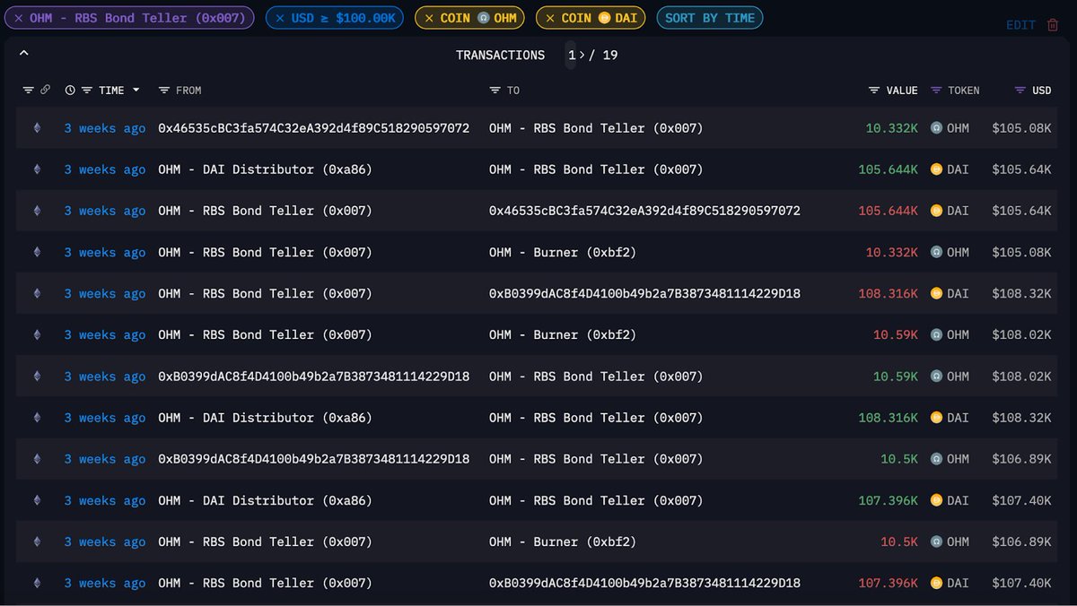This screenshot has height=606, width=1077.
Task: Click the clock icon beside the TIME column
Action: click(70, 90)
